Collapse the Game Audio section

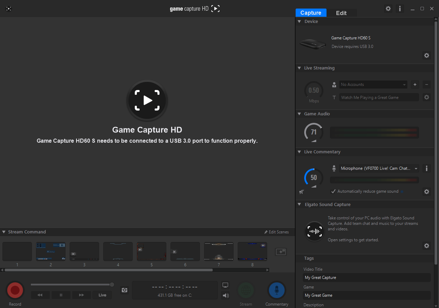pos(299,114)
